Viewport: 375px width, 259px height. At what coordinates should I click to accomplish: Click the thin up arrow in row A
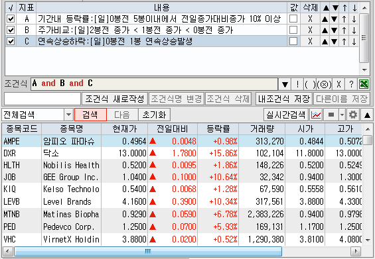(x=344, y=19)
